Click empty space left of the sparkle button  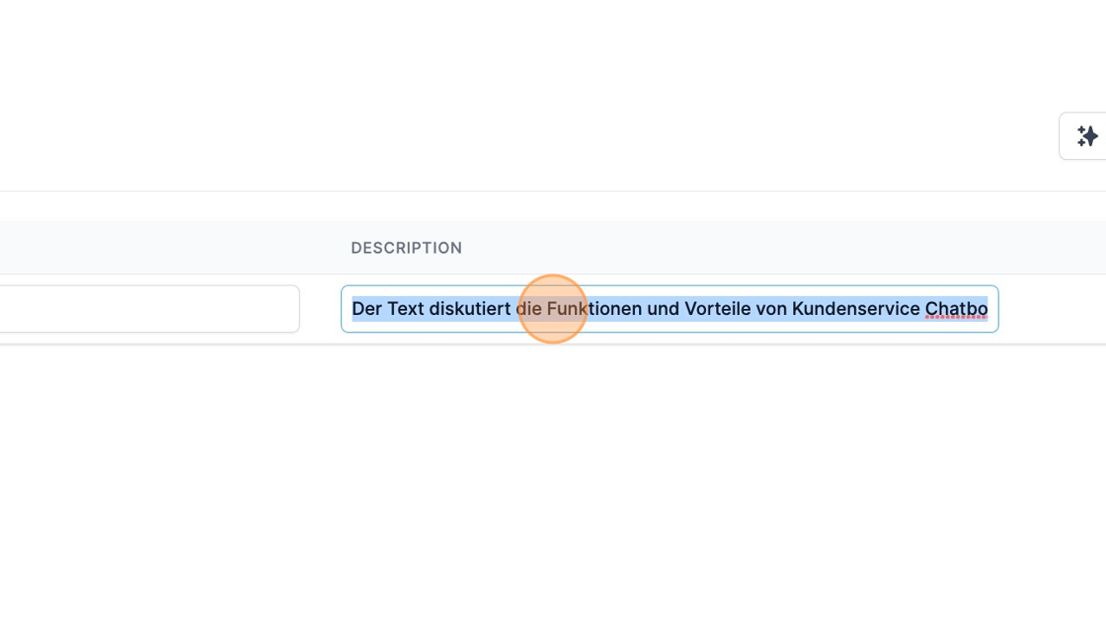[x=889, y=136]
